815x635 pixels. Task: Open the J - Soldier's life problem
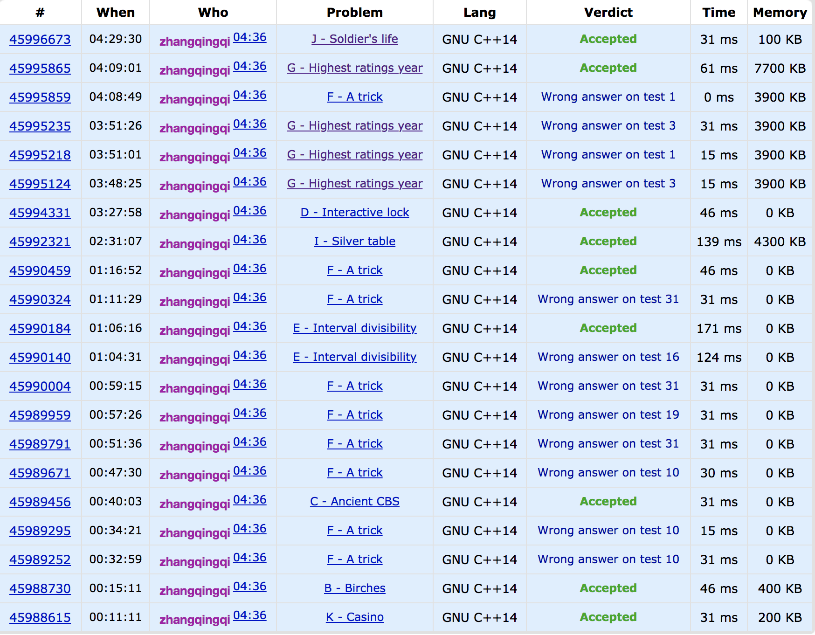click(354, 39)
